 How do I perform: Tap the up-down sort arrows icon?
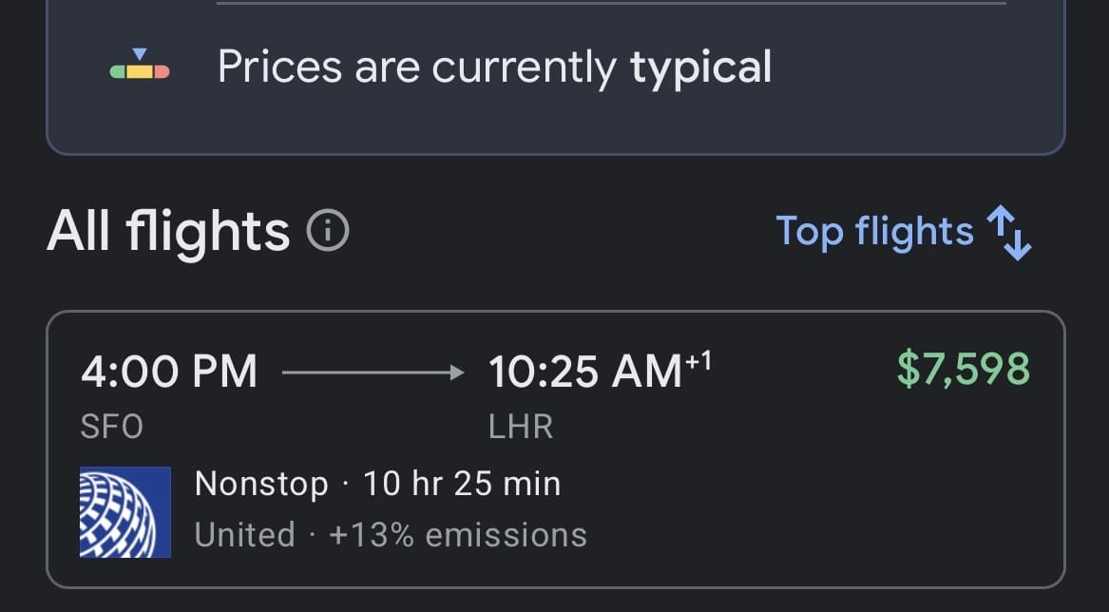click(x=1009, y=233)
